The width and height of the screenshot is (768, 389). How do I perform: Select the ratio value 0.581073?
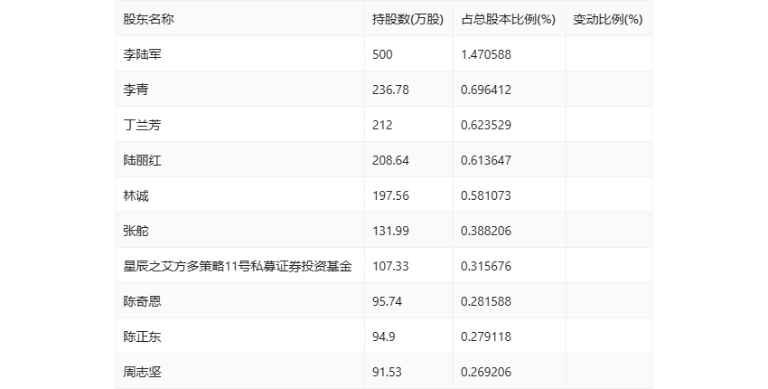[486, 195]
